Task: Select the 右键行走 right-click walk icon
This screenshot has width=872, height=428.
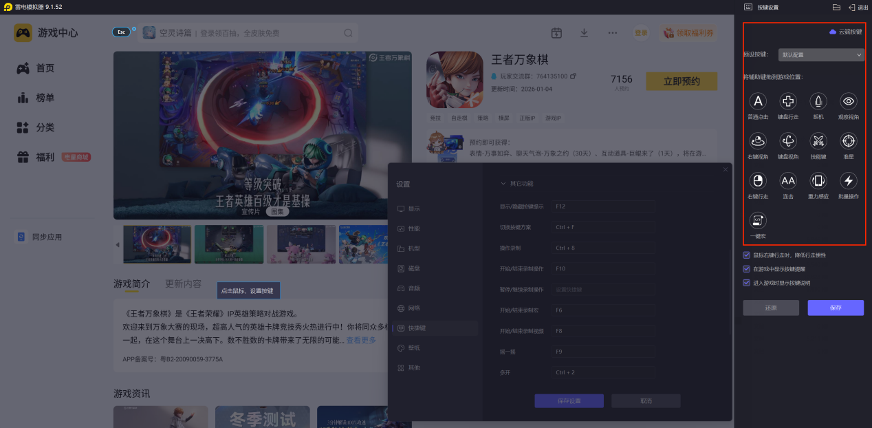Action: (x=758, y=181)
